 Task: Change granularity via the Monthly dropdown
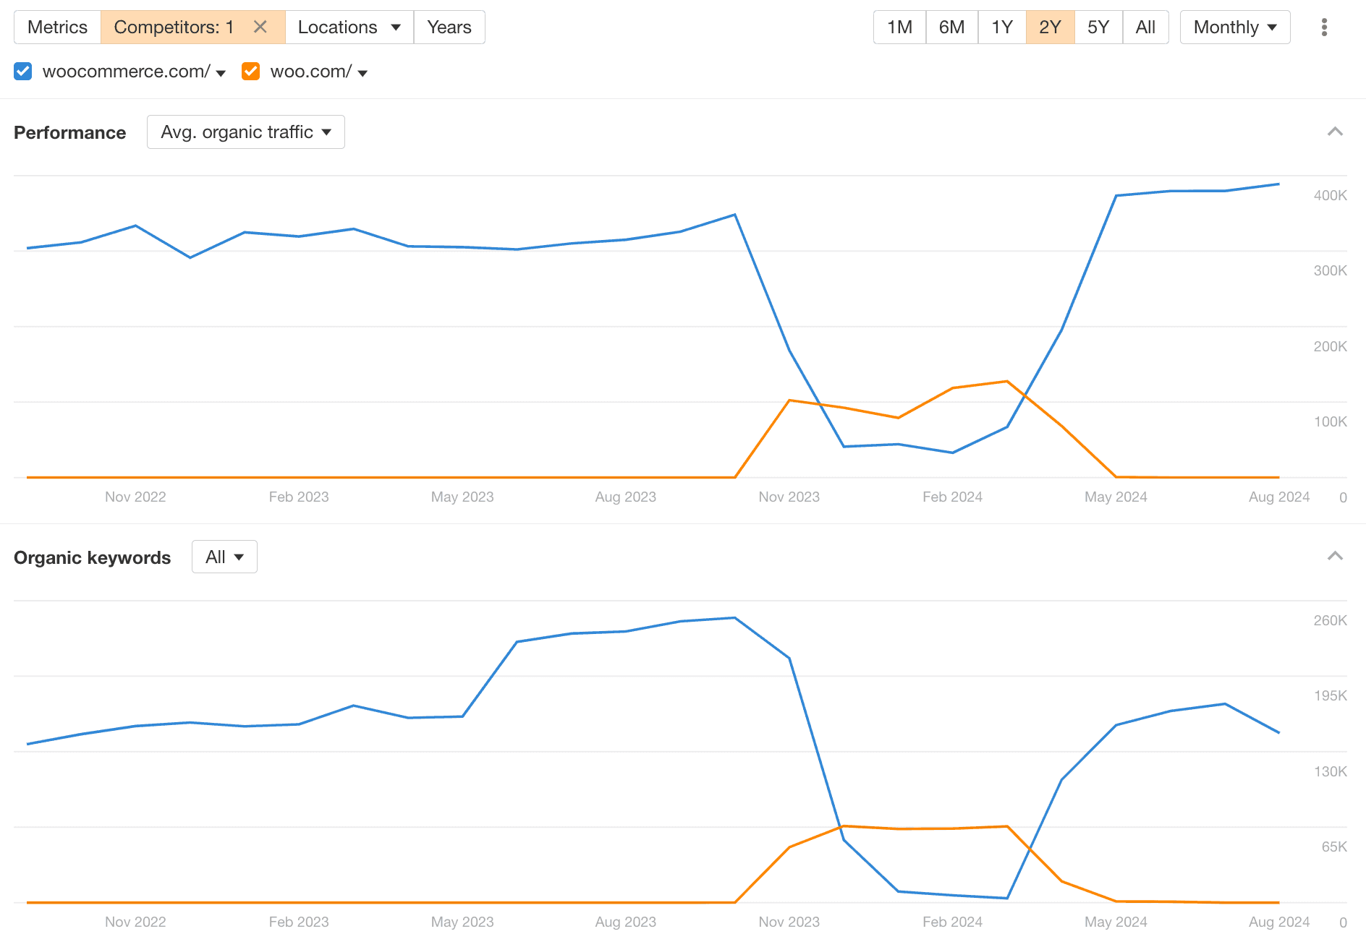(x=1234, y=27)
